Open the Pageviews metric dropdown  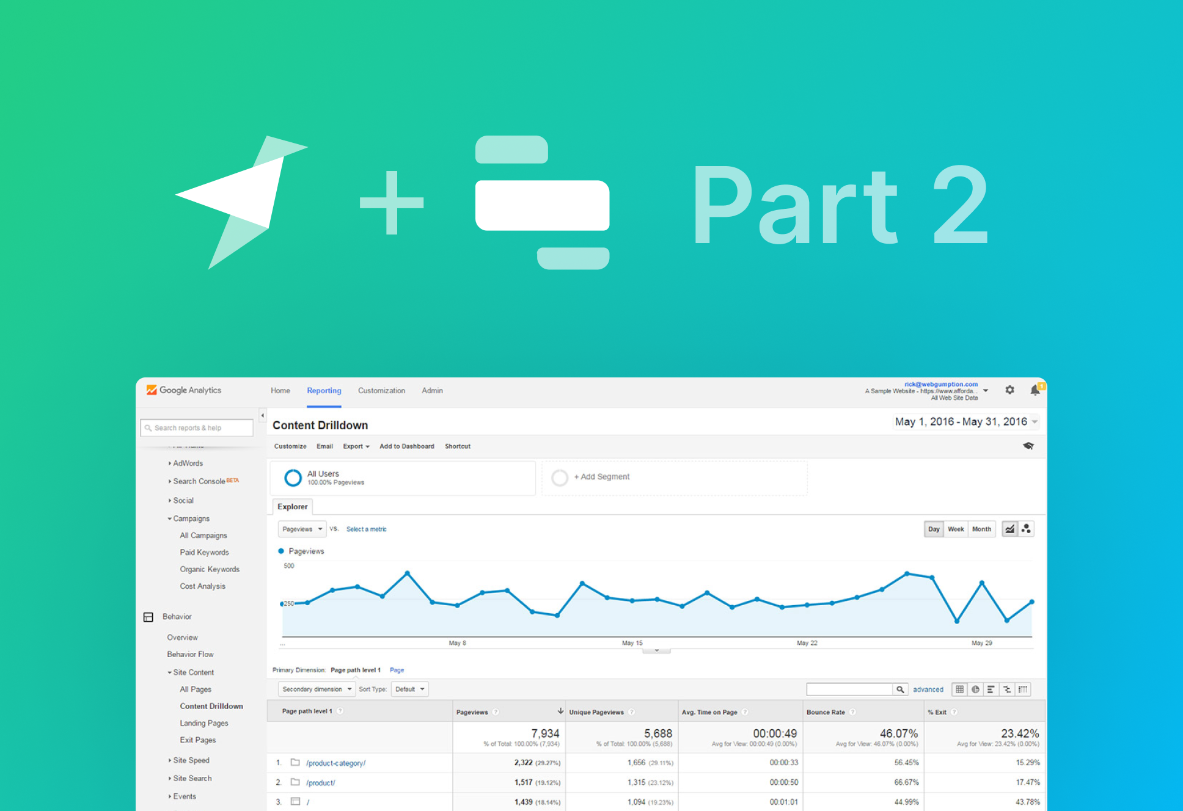[301, 529]
